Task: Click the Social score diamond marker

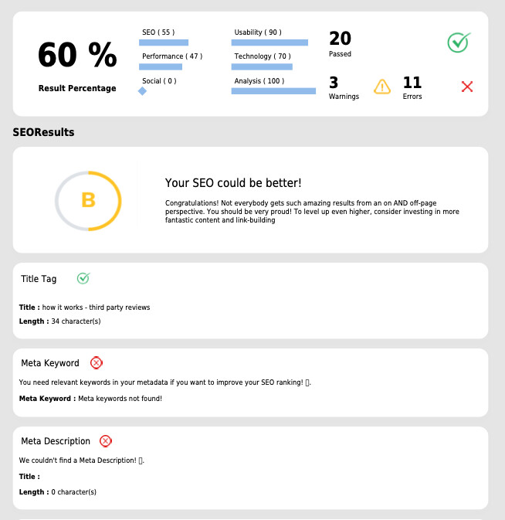Action: (142, 91)
